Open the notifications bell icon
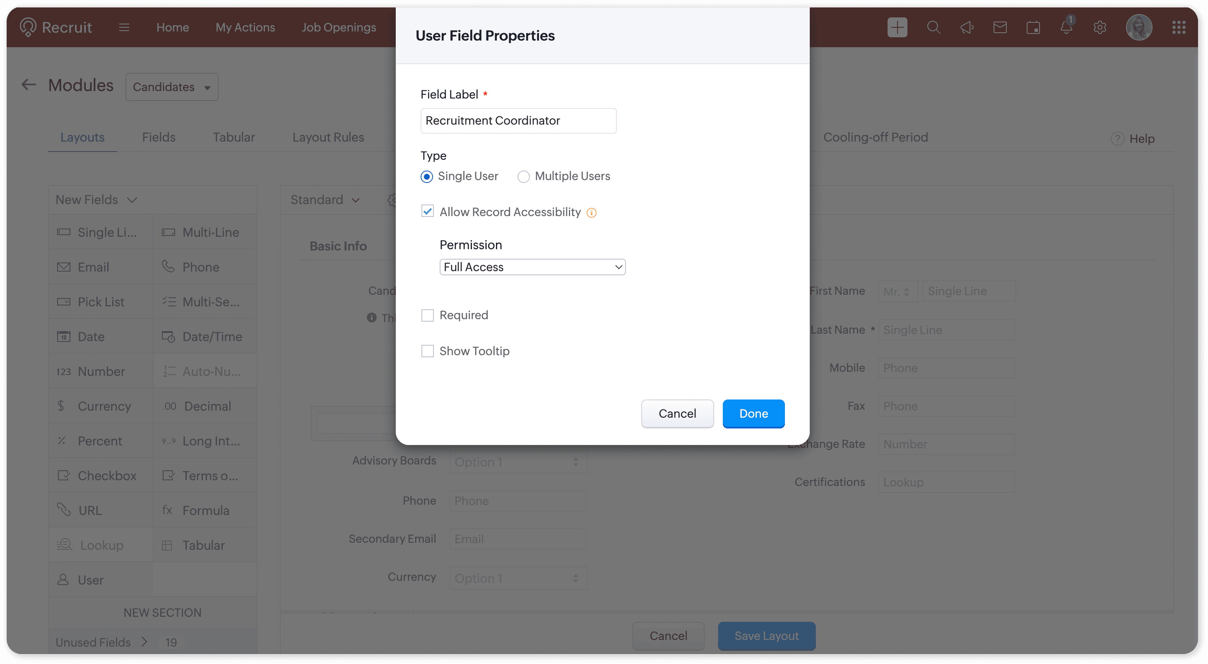 click(1066, 27)
